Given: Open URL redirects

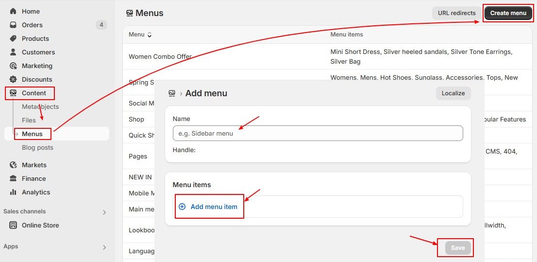Looking at the screenshot, I should (x=456, y=13).
